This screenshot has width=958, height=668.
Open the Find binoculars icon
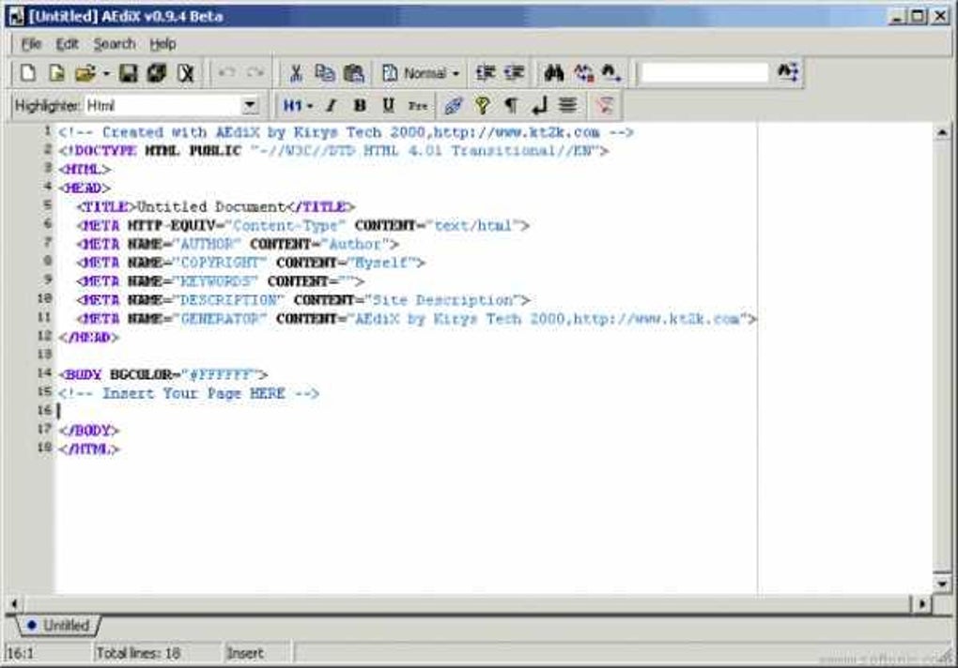click(x=554, y=72)
